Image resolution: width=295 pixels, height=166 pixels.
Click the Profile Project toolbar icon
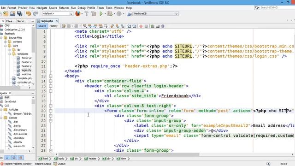coord(119,14)
